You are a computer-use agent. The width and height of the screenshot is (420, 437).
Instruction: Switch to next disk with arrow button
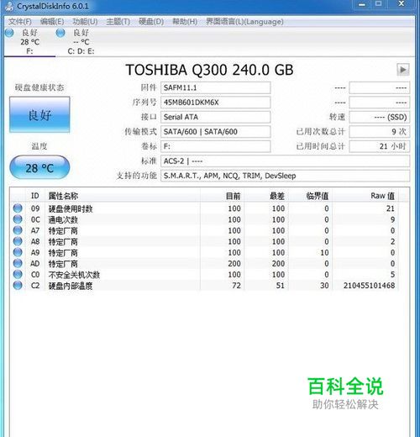click(403, 70)
